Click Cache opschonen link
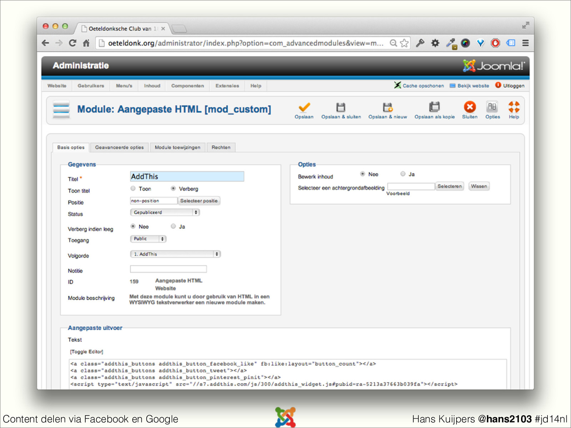 tap(419, 86)
